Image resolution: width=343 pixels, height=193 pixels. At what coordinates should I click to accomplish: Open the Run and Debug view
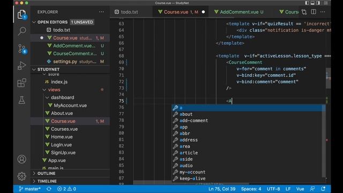coord(21,65)
